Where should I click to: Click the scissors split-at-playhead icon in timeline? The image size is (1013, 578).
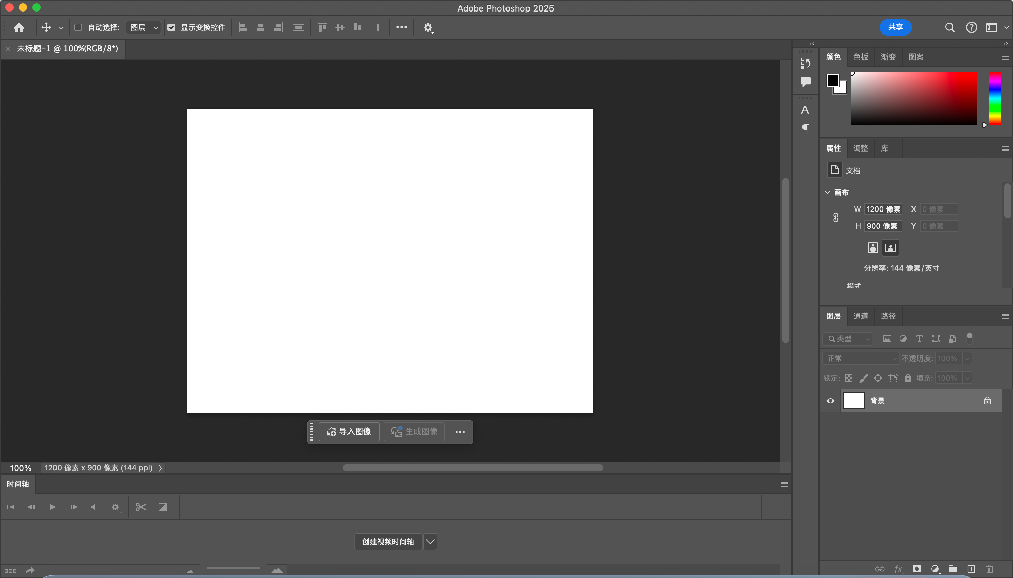point(141,507)
